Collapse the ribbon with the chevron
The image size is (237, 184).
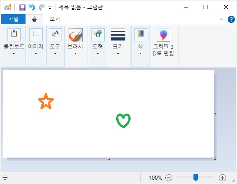tap(222, 19)
